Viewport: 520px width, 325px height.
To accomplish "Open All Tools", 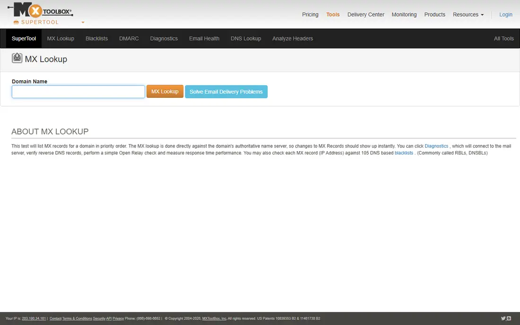I will (504, 38).
